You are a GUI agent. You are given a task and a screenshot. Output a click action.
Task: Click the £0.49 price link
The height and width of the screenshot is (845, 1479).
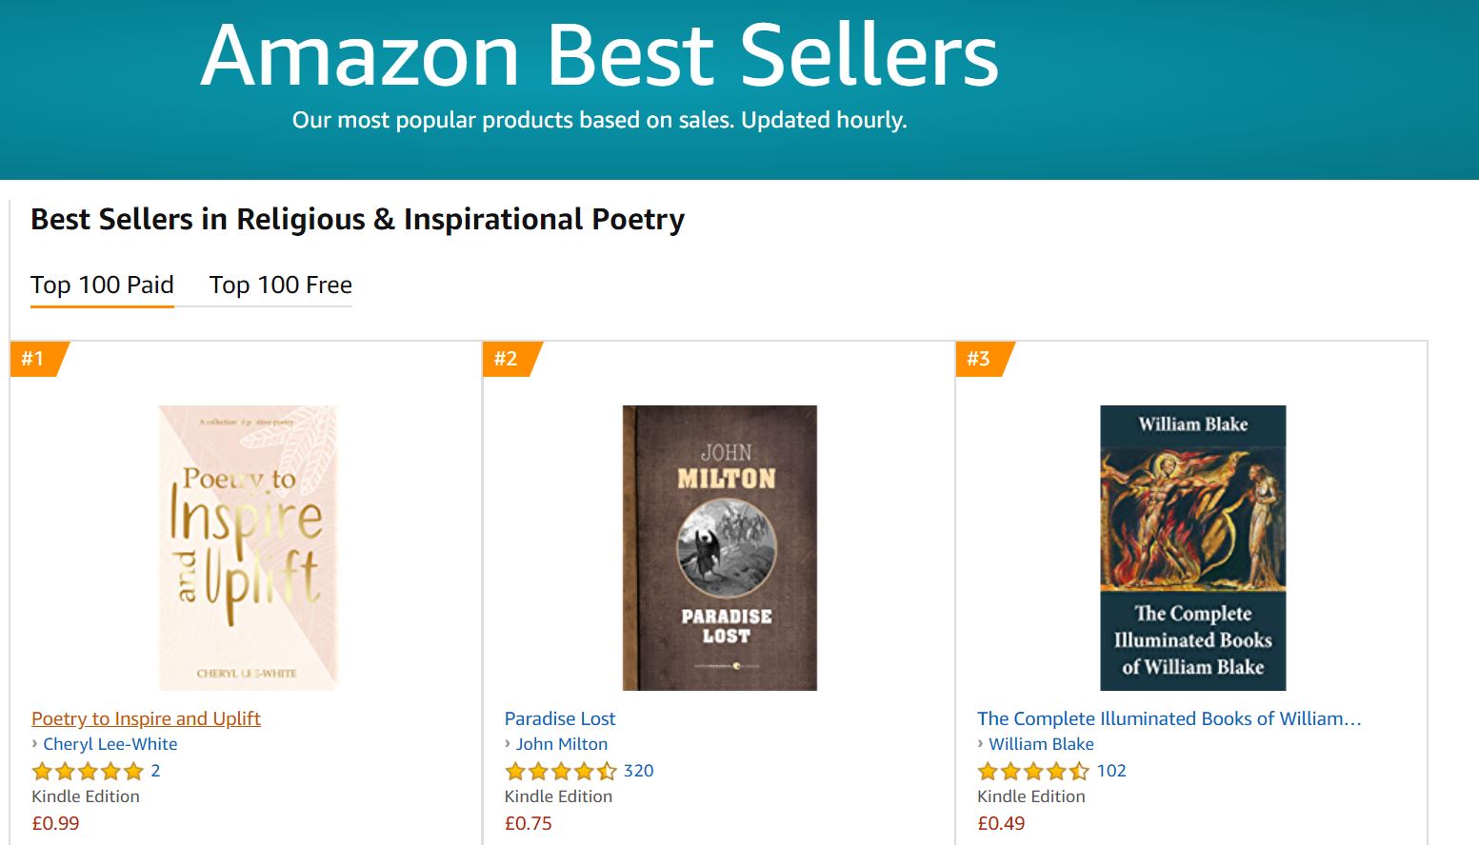[x=1001, y=823]
